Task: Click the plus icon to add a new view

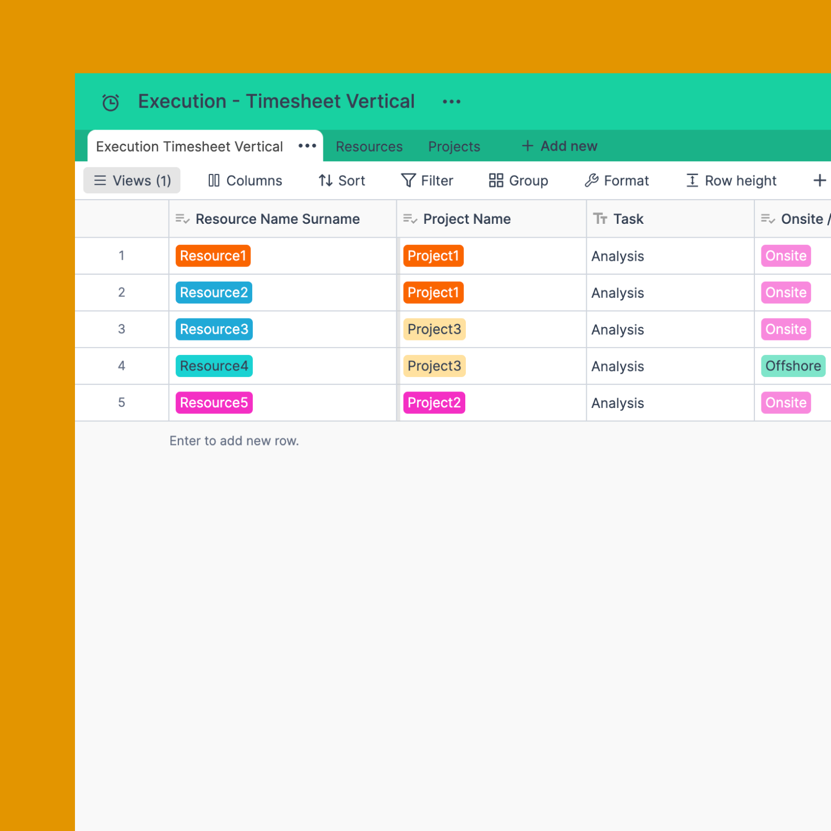Action: 820,180
